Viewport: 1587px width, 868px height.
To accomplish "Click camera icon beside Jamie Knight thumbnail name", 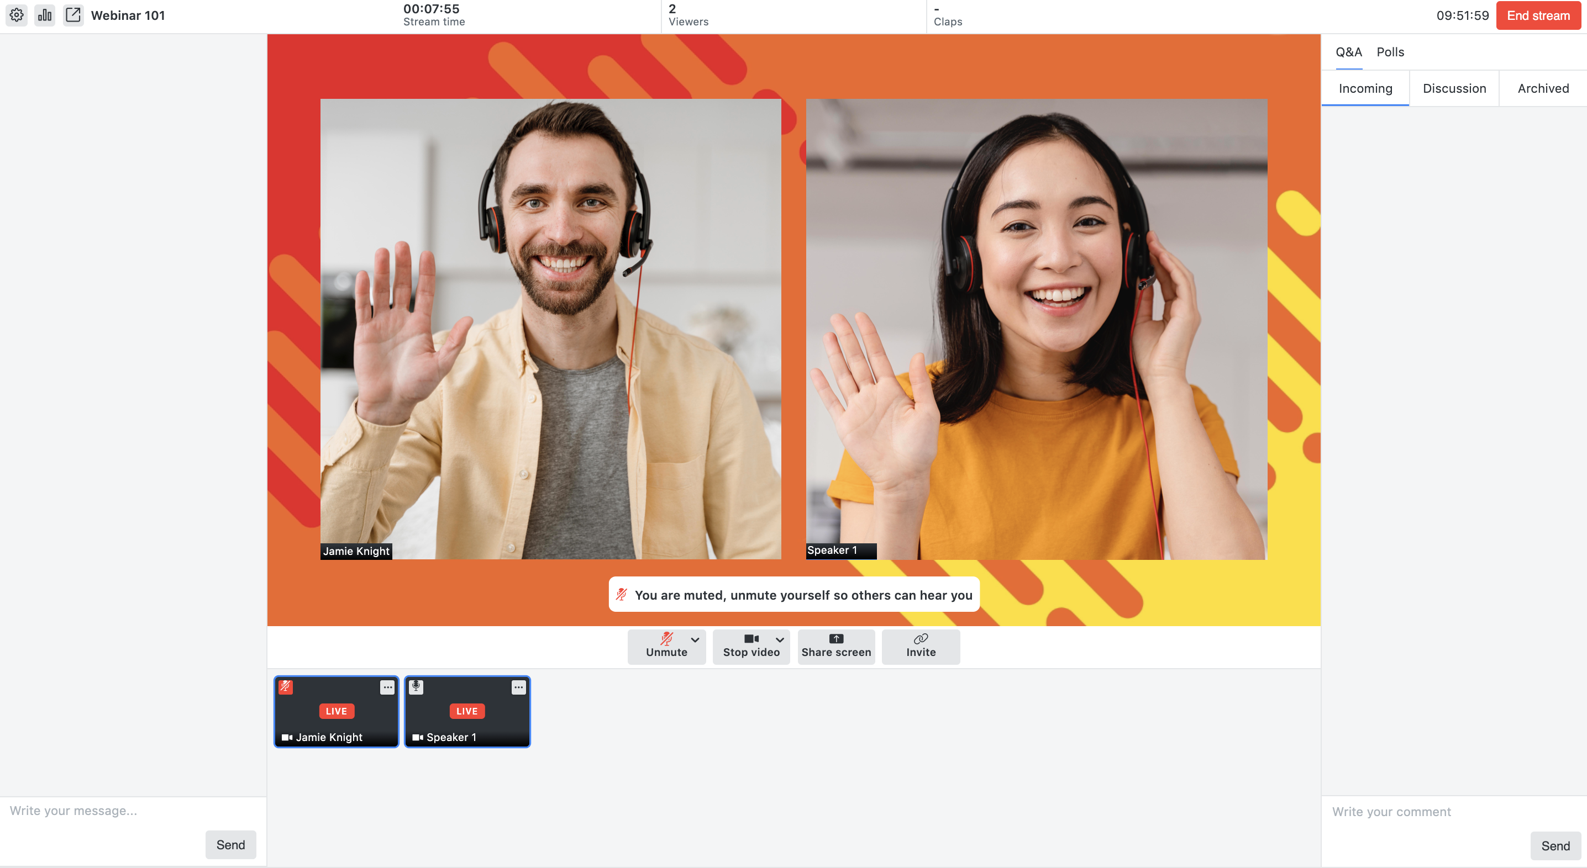I will click(x=287, y=737).
